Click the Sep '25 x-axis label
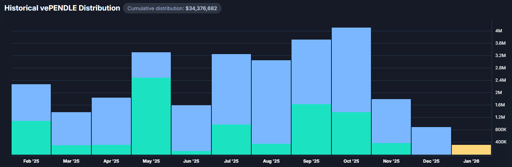 [x=311, y=161]
